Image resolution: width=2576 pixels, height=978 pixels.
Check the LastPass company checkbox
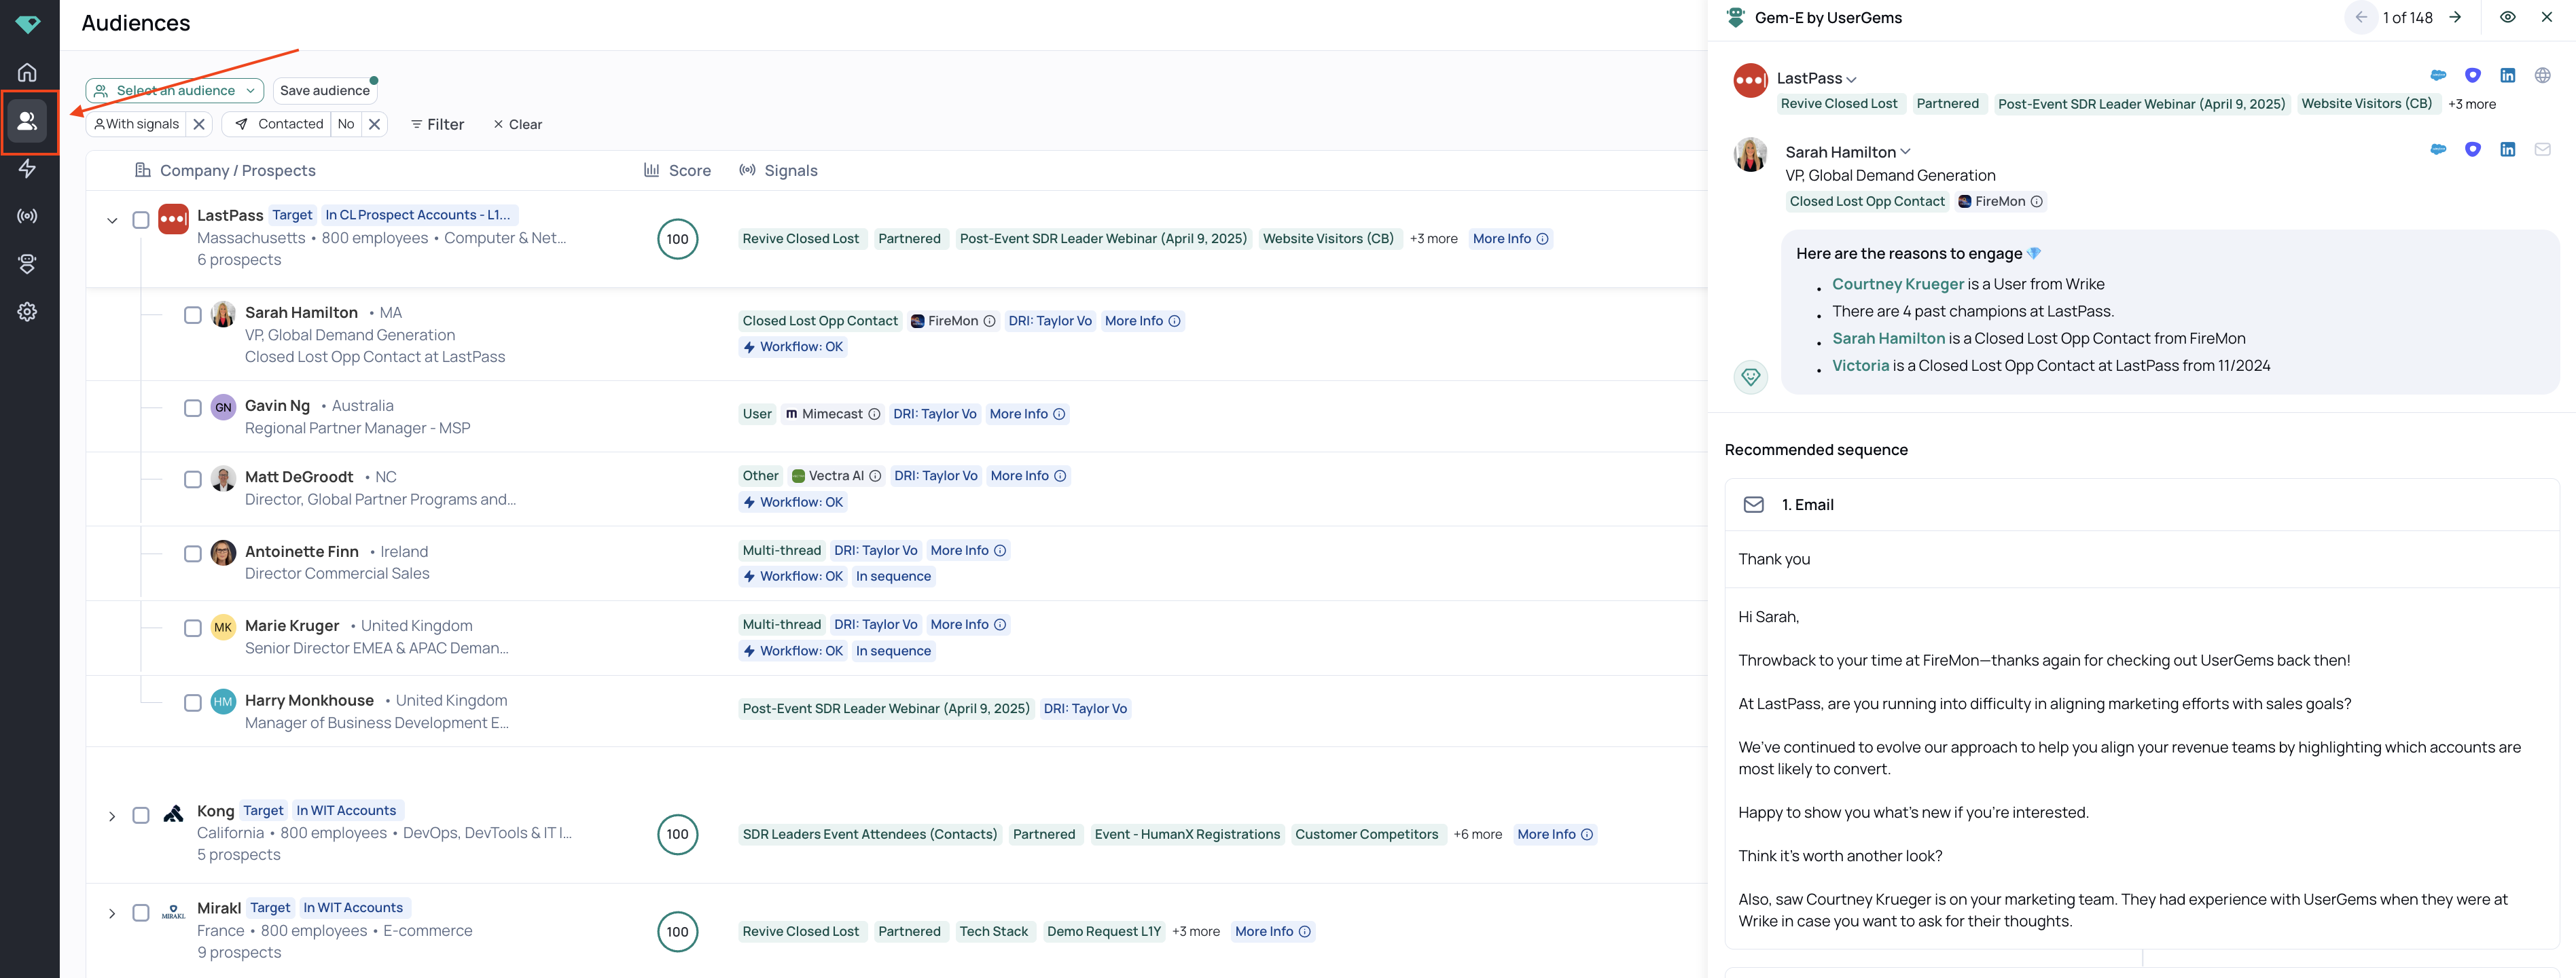141,219
